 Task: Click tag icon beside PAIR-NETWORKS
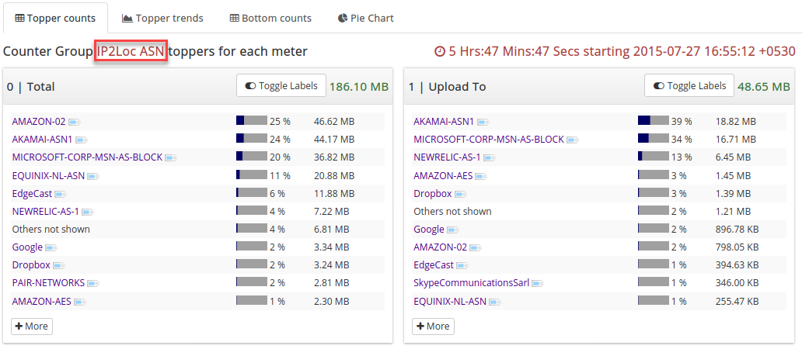(x=93, y=284)
